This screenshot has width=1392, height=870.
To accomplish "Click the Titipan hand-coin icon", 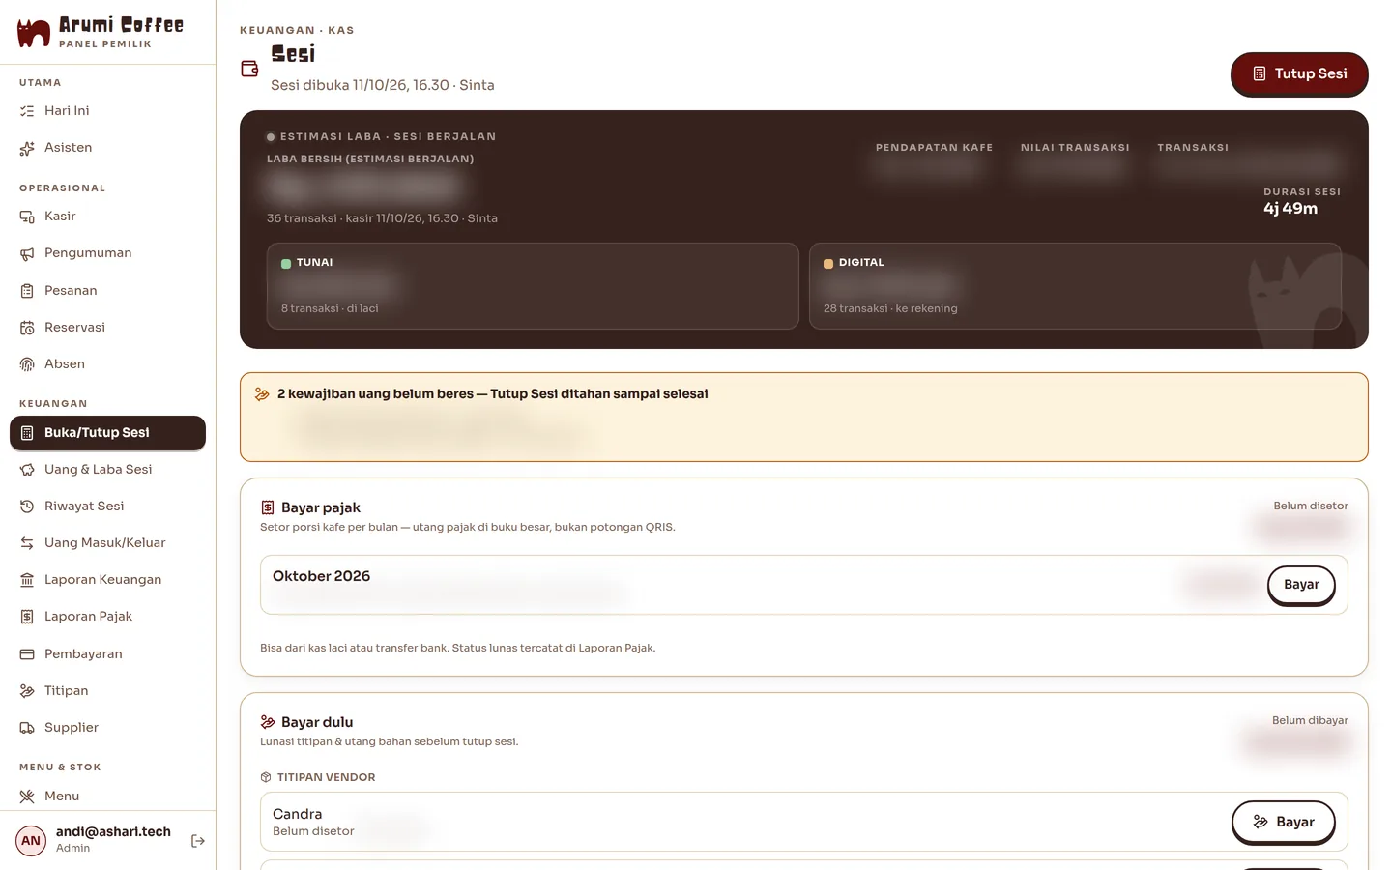I will pos(27,691).
